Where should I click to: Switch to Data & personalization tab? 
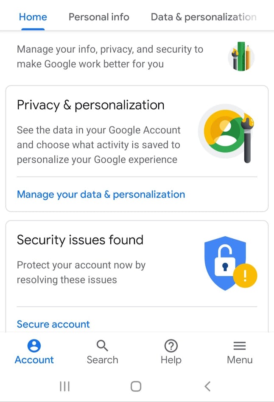click(204, 17)
